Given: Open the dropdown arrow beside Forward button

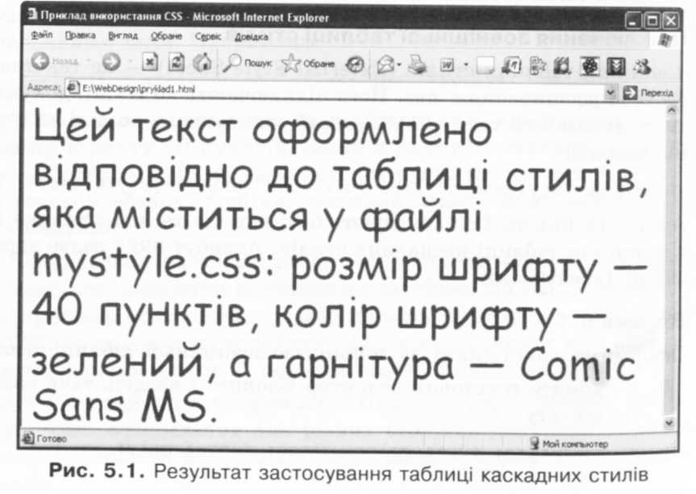Looking at the screenshot, I should (131, 61).
